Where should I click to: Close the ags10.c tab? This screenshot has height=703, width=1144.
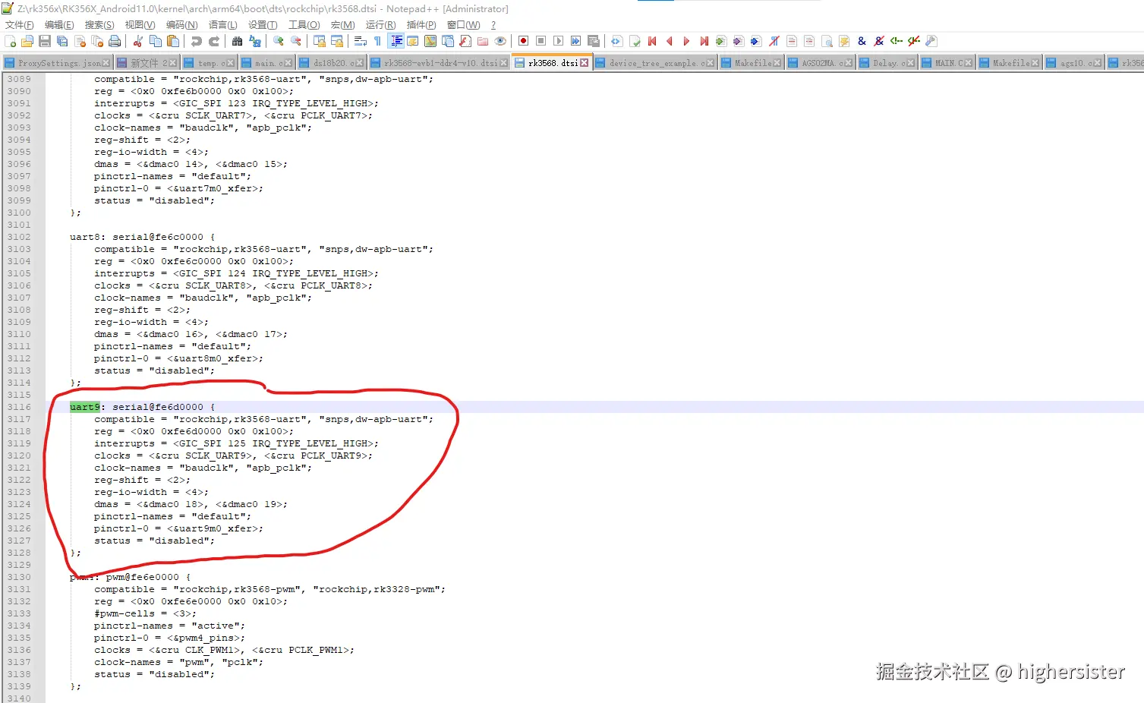(x=1098, y=63)
